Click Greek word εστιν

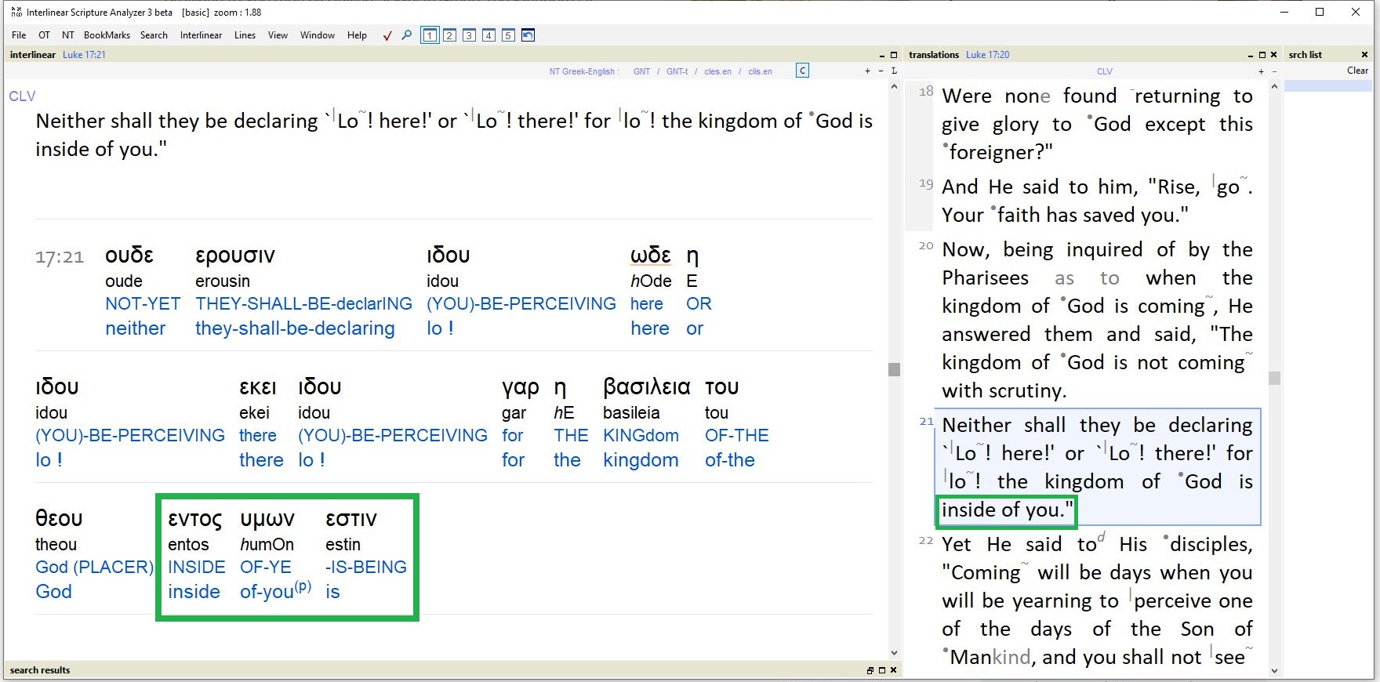point(351,519)
